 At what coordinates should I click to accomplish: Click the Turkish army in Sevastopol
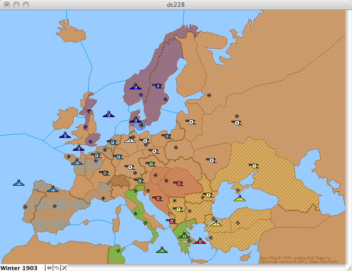254,166
